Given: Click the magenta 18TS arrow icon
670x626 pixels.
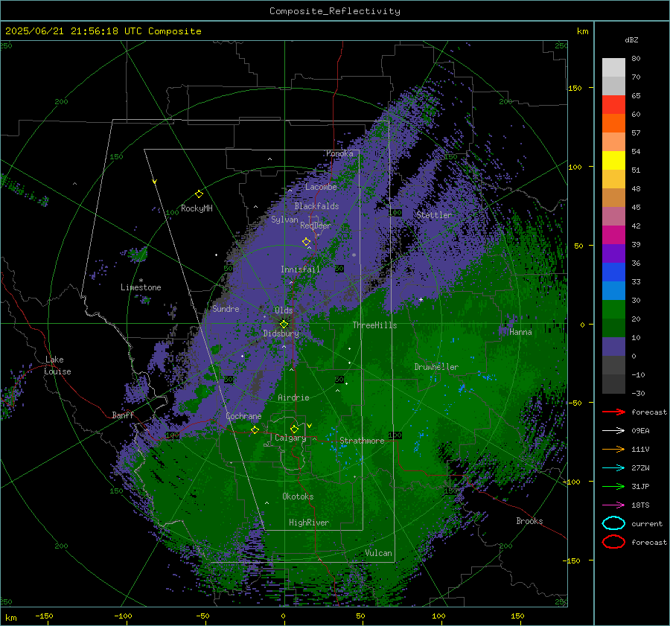Looking at the screenshot, I should pyautogui.click(x=613, y=505).
